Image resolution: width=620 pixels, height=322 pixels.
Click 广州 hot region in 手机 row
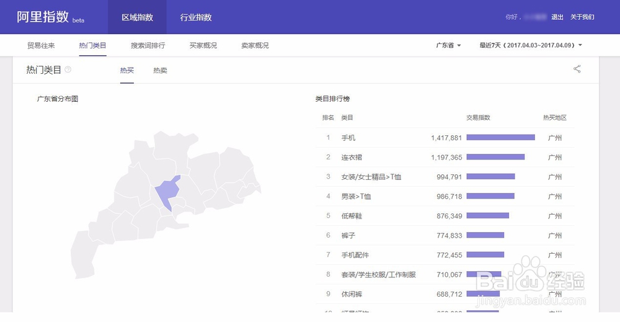coord(555,138)
